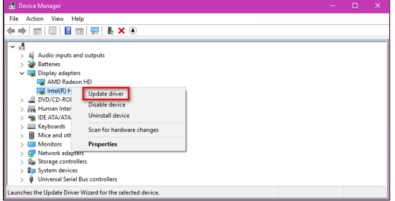395x201 pixels.
Task: Choose Update driver from context menu
Action: (x=106, y=94)
